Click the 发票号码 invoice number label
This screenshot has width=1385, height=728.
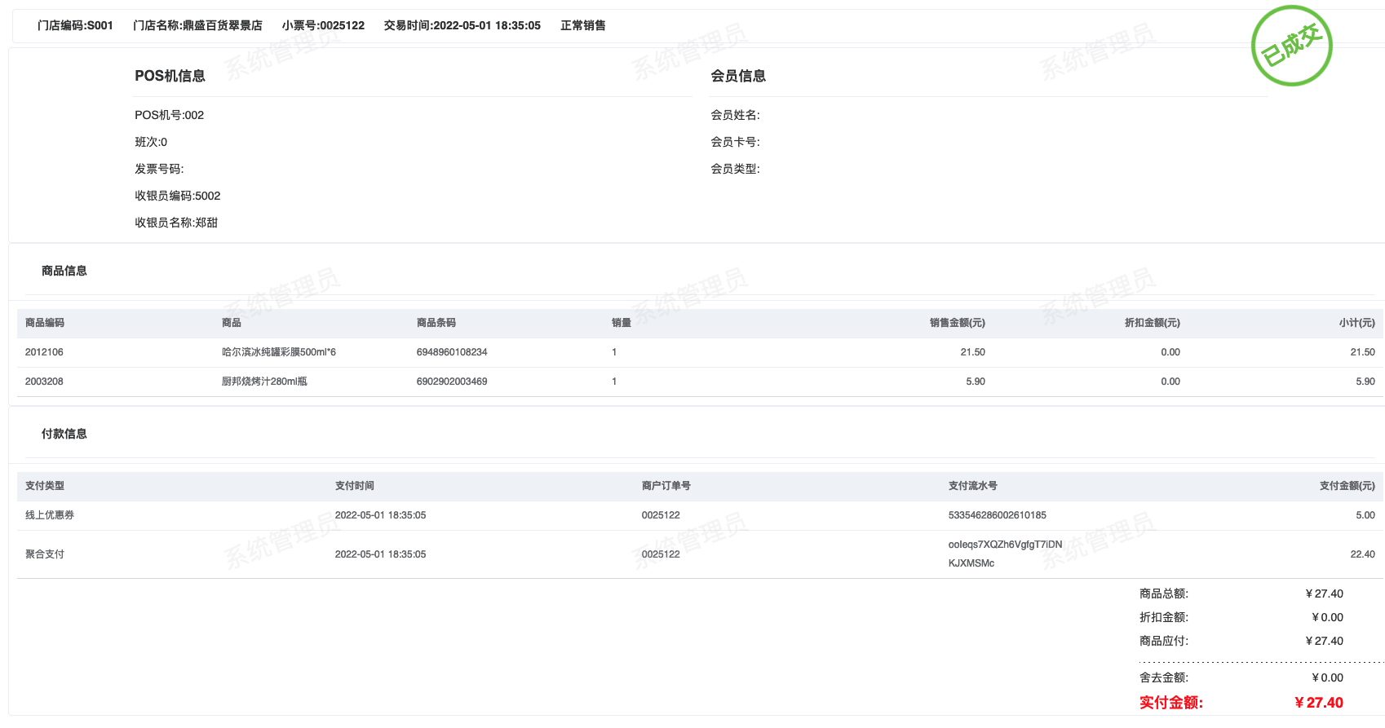point(159,169)
